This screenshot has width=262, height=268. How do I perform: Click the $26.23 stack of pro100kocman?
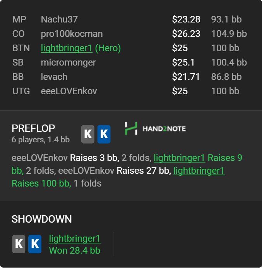pyautogui.click(x=186, y=33)
